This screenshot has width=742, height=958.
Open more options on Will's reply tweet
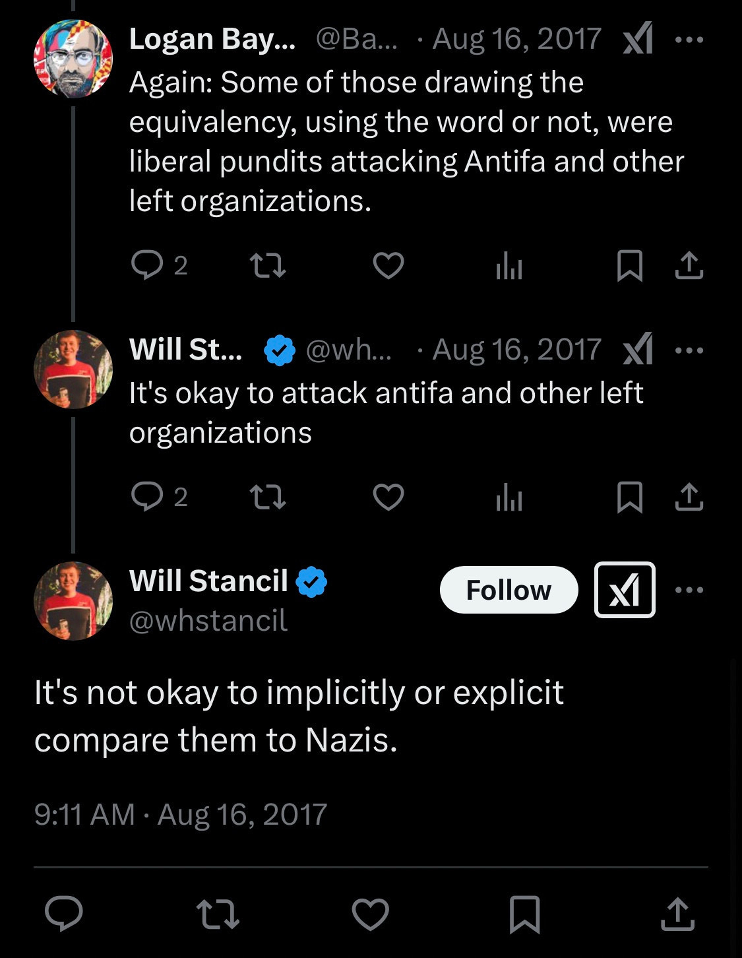tap(689, 350)
